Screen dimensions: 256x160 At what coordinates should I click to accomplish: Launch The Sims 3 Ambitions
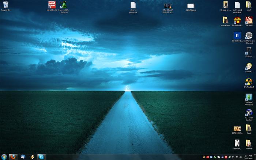pyautogui.click(x=249, y=98)
